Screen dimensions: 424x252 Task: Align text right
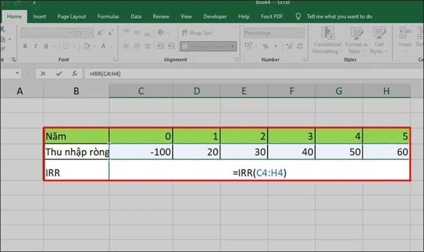click(x=147, y=46)
